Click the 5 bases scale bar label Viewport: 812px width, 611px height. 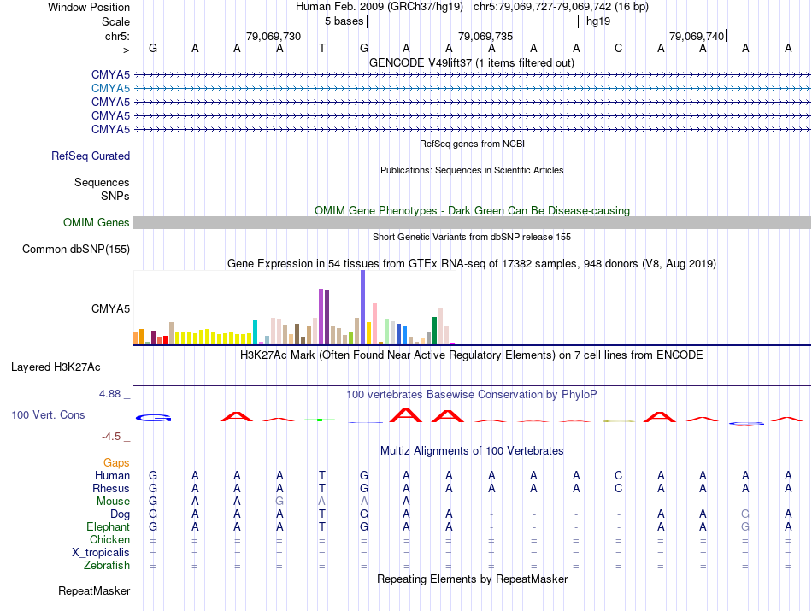tap(344, 21)
